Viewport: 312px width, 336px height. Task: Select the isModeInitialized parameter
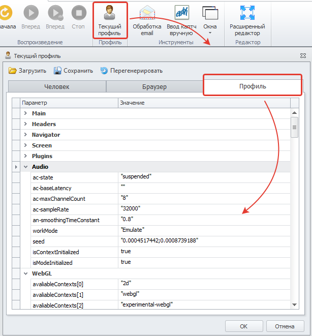[x=74, y=263]
